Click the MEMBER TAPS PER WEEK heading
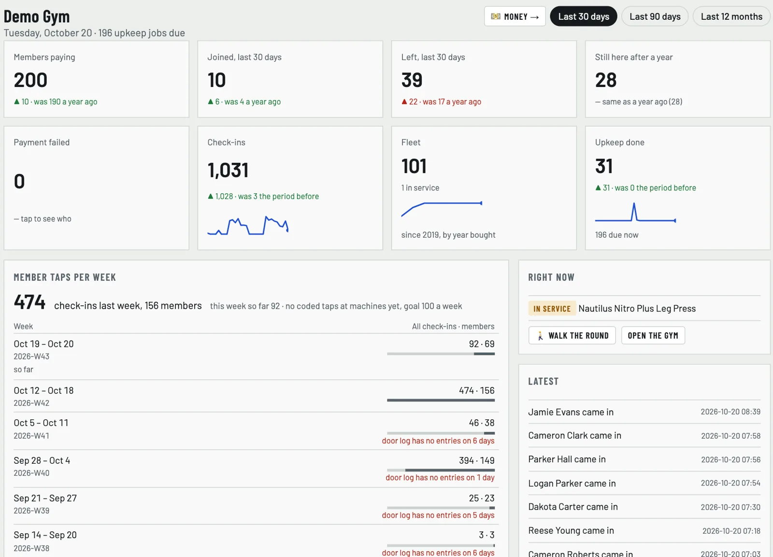This screenshot has height=557, width=773. click(x=65, y=277)
